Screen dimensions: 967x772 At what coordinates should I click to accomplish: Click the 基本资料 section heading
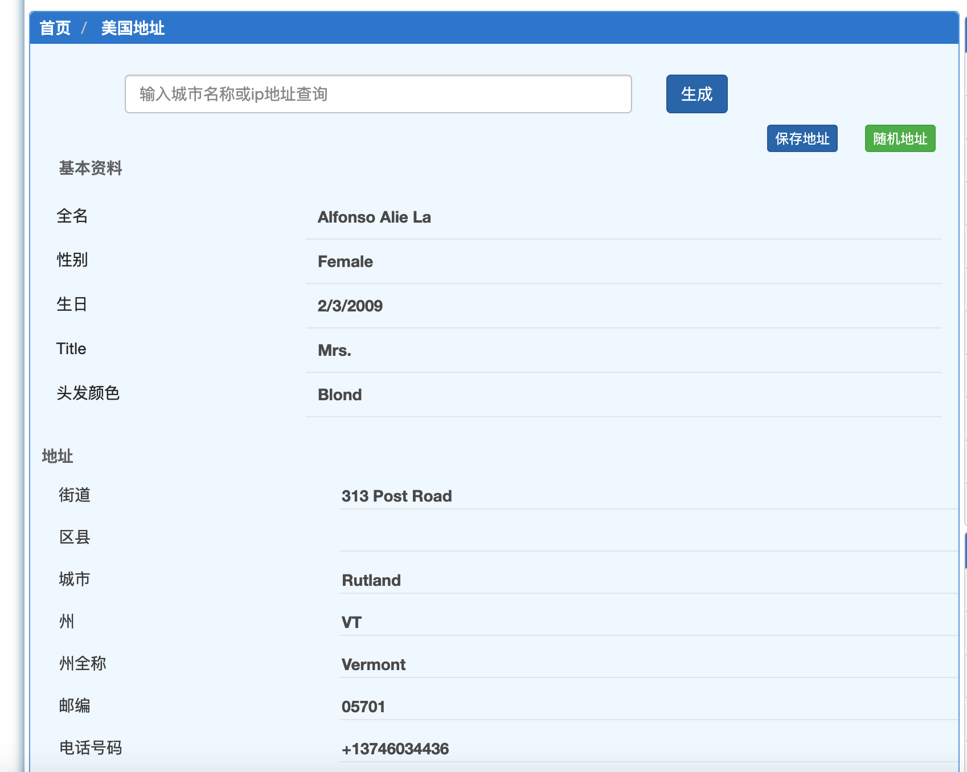91,169
